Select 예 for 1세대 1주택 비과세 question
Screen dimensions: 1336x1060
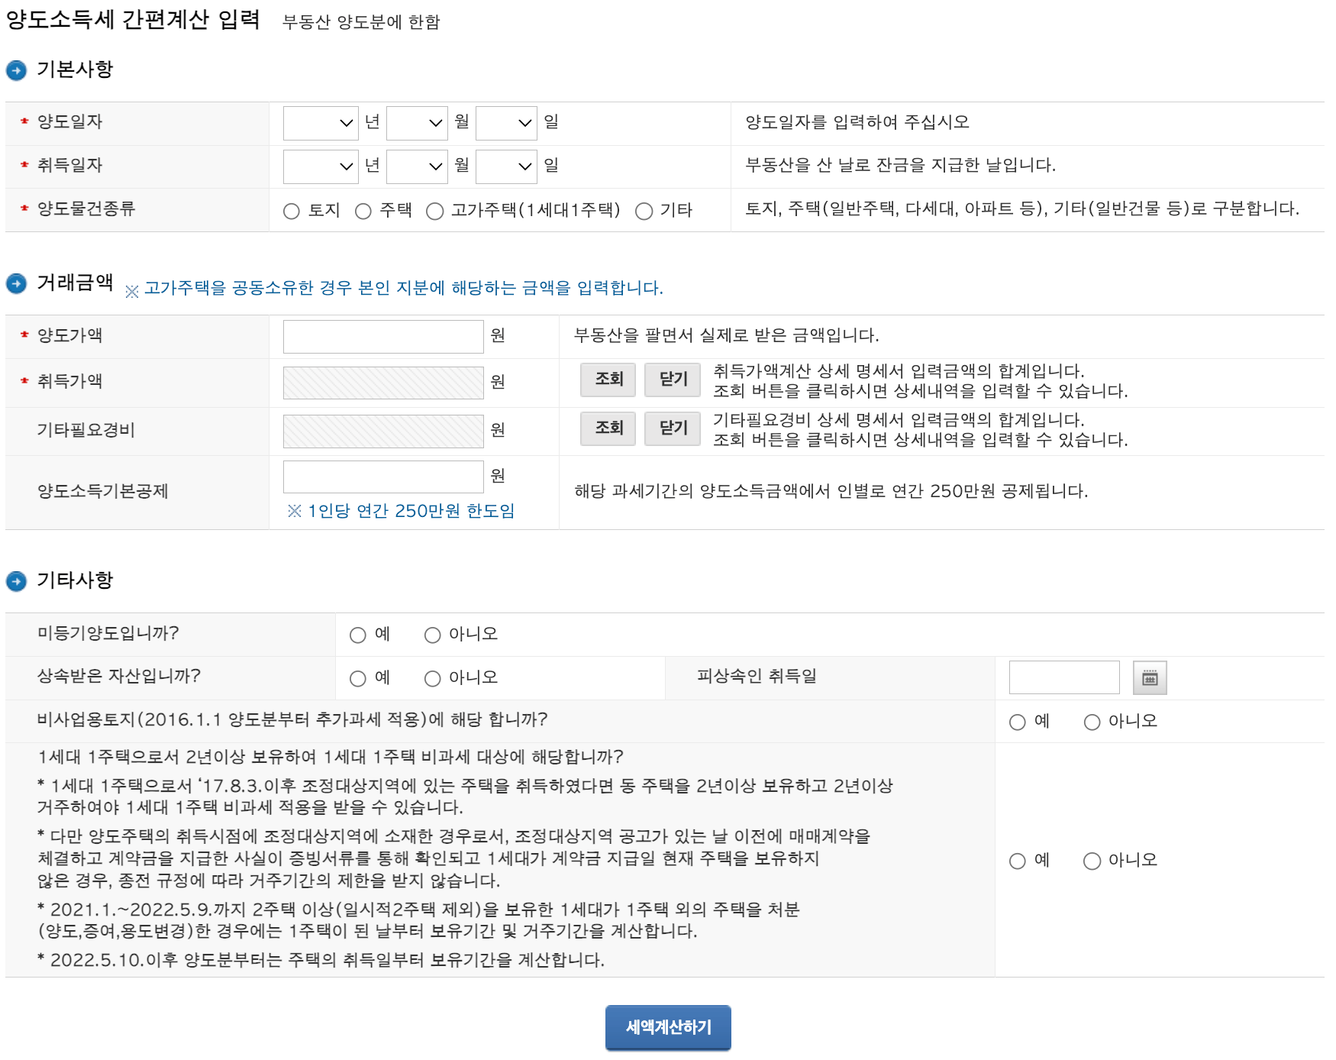click(1016, 861)
